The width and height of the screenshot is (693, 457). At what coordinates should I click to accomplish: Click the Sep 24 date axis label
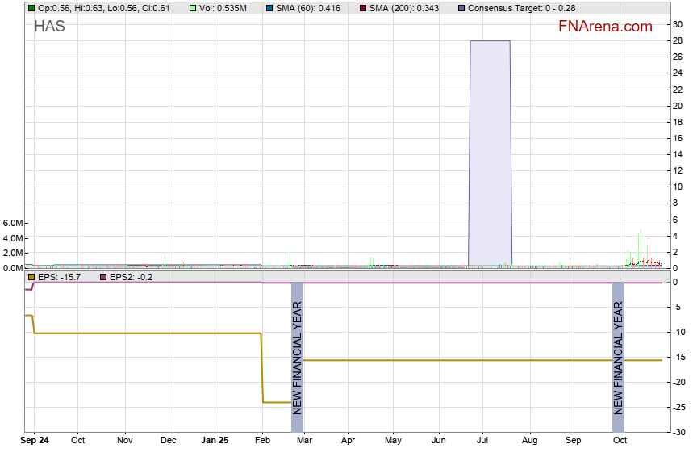pyautogui.click(x=35, y=441)
